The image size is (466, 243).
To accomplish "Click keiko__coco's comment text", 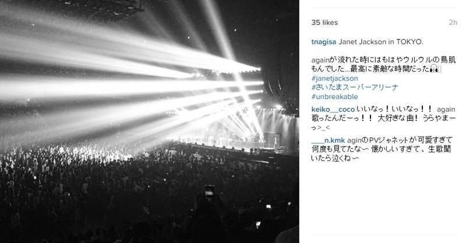I will coord(383,119).
